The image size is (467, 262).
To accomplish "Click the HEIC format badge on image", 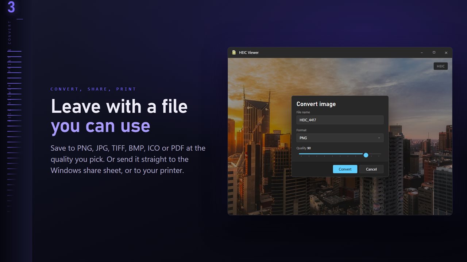I will (440, 66).
